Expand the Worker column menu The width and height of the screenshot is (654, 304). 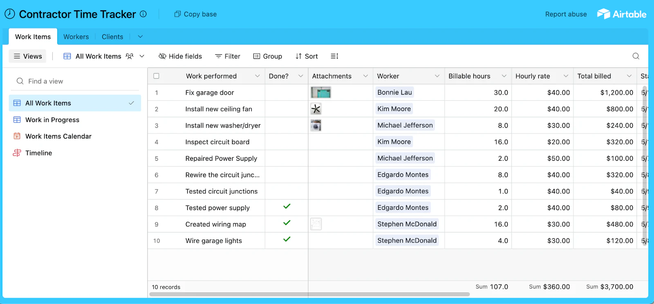(x=437, y=76)
